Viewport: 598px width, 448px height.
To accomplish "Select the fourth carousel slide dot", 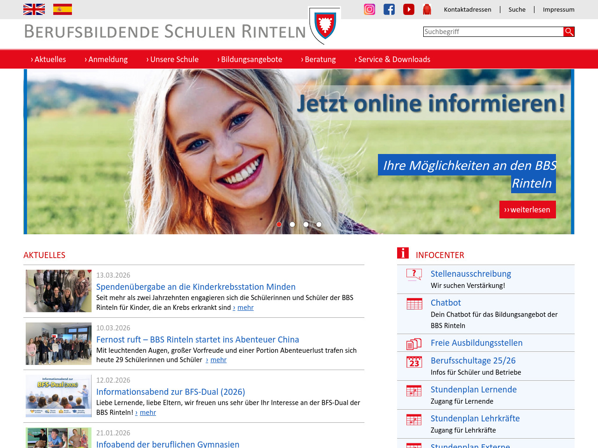I will pos(319,224).
